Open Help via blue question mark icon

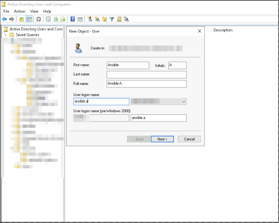point(73,19)
